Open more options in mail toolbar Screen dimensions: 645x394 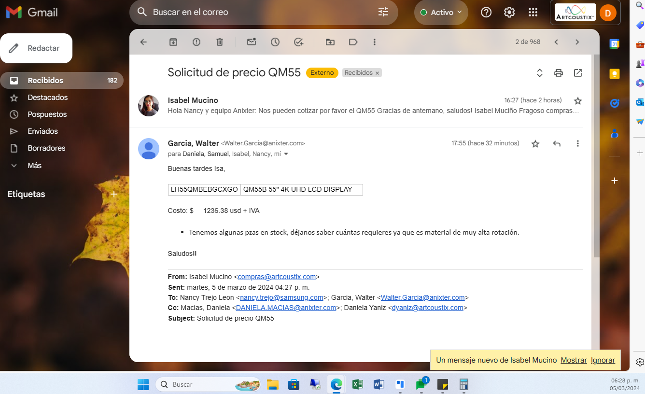[x=375, y=42]
